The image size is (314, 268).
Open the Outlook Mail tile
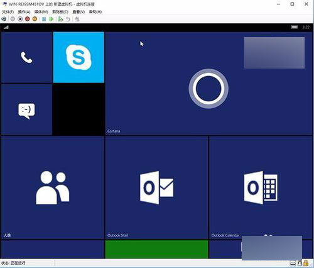point(156,187)
